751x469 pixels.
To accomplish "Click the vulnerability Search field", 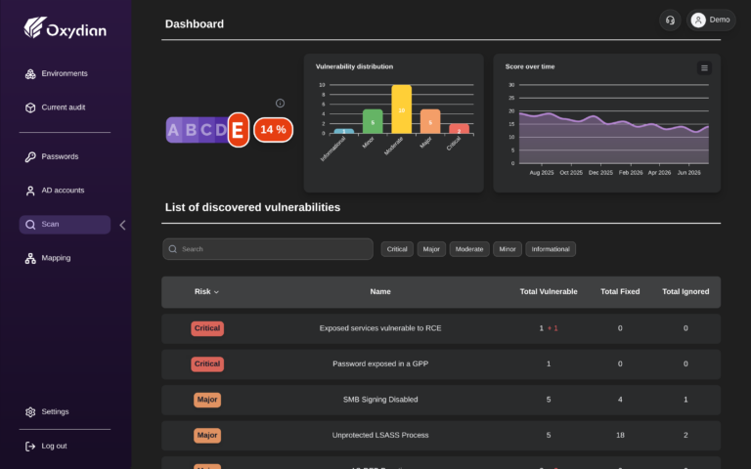I will pos(268,249).
